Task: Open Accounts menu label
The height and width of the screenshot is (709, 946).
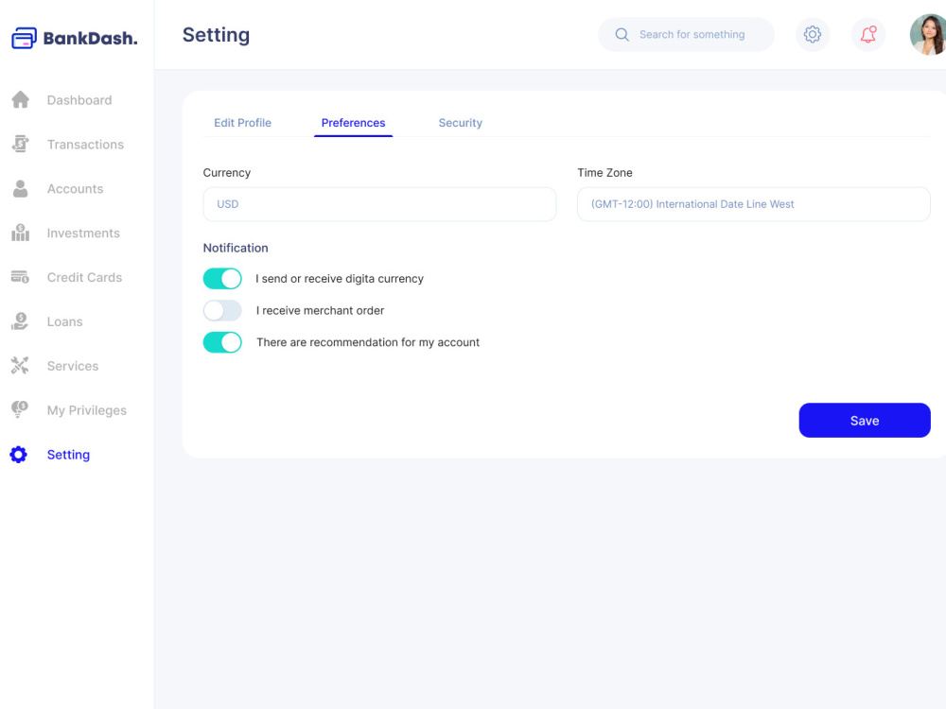Action: click(76, 189)
